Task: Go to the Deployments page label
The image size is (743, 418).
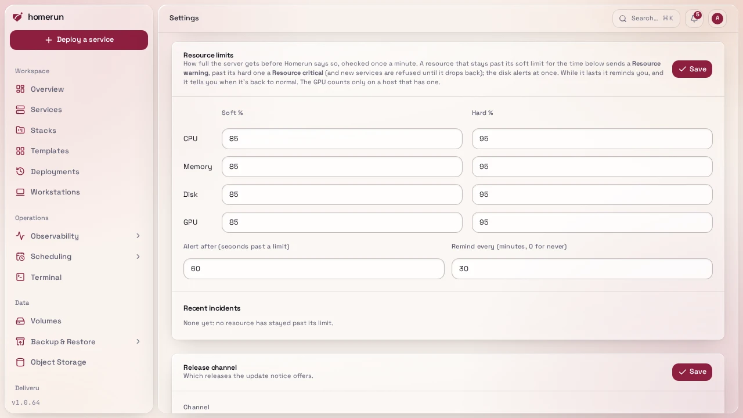Action: click(x=55, y=172)
